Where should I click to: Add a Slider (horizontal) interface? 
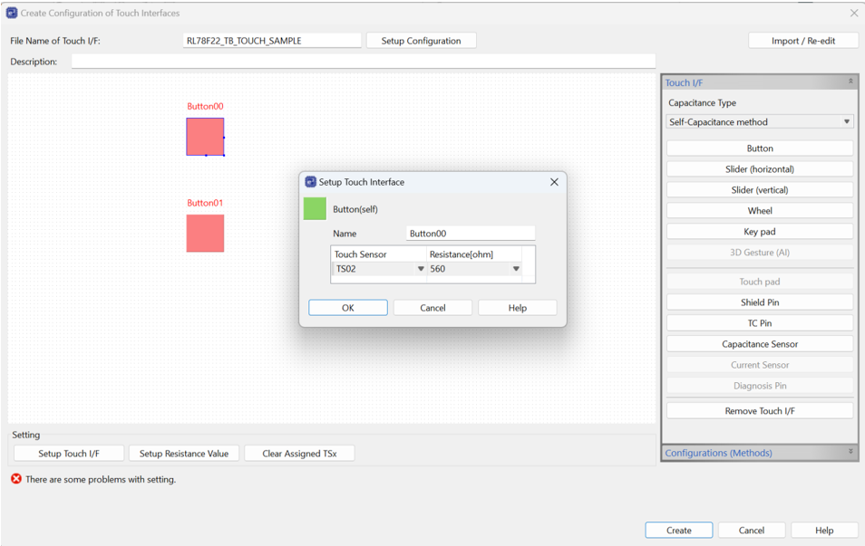click(760, 169)
